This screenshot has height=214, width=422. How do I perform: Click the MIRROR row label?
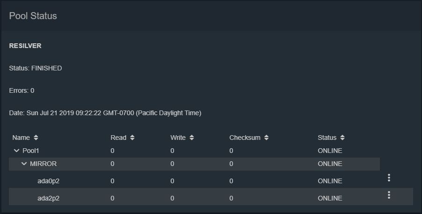coord(44,164)
